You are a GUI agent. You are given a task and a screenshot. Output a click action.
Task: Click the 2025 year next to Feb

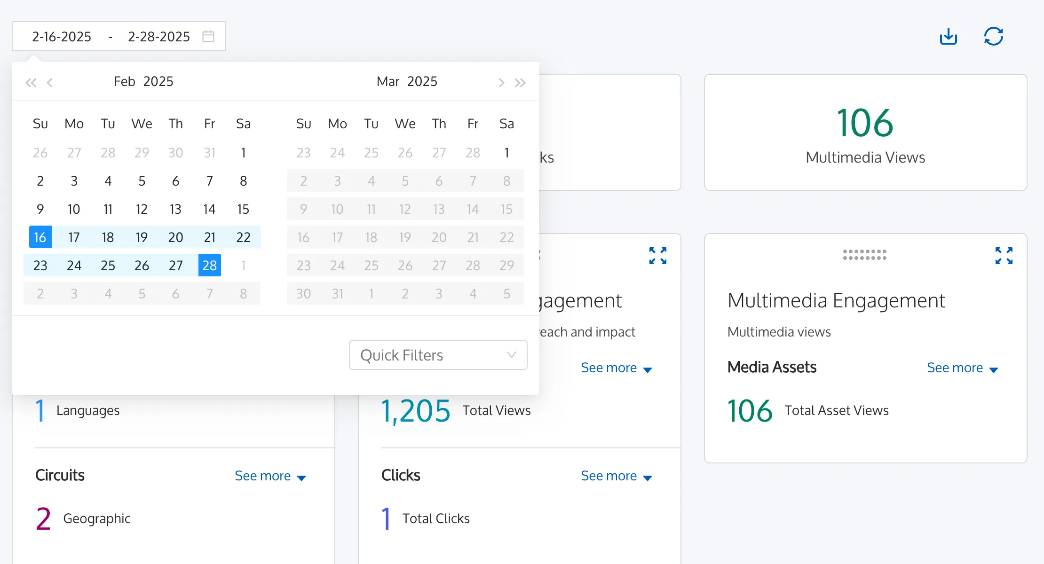158,81
